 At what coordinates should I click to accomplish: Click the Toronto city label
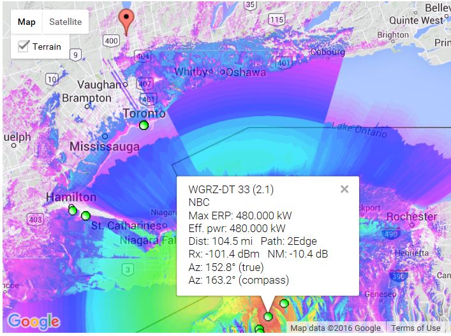[x=144, y=113]
